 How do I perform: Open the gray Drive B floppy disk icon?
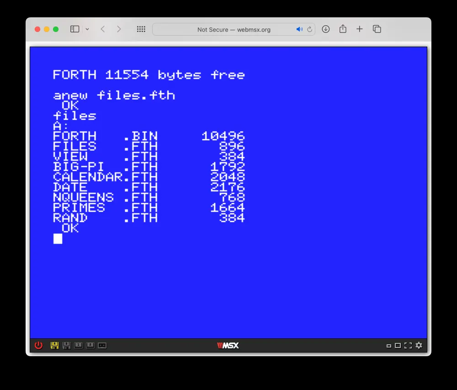click(66, 346)
